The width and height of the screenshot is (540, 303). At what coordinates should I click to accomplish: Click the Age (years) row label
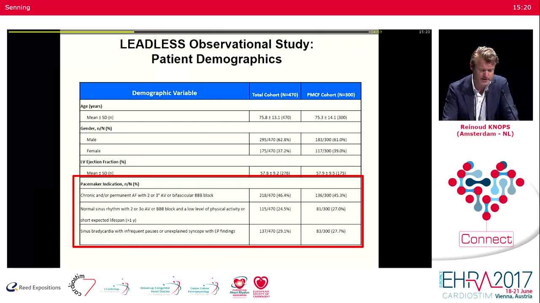point(91,106)
